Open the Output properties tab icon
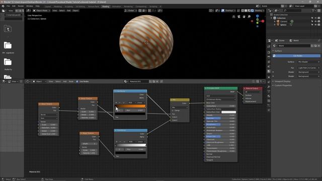Image resolution: width=322 pixels, height=181 pixels. point(269,57)
